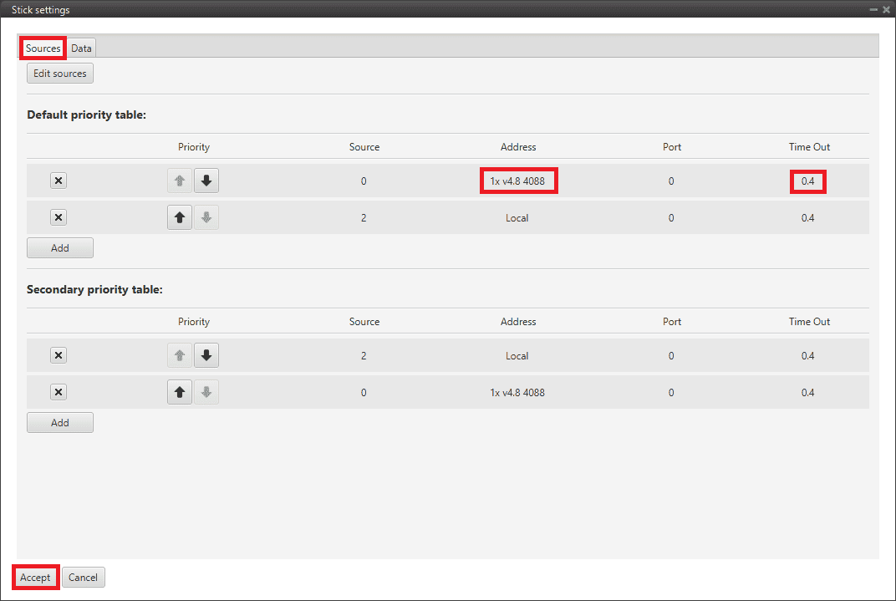
Task: Click Local address in Secondary priority table
Action: click(517, 356)
